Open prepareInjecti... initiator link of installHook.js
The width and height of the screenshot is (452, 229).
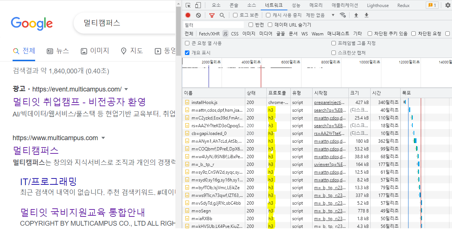point(329,103)
